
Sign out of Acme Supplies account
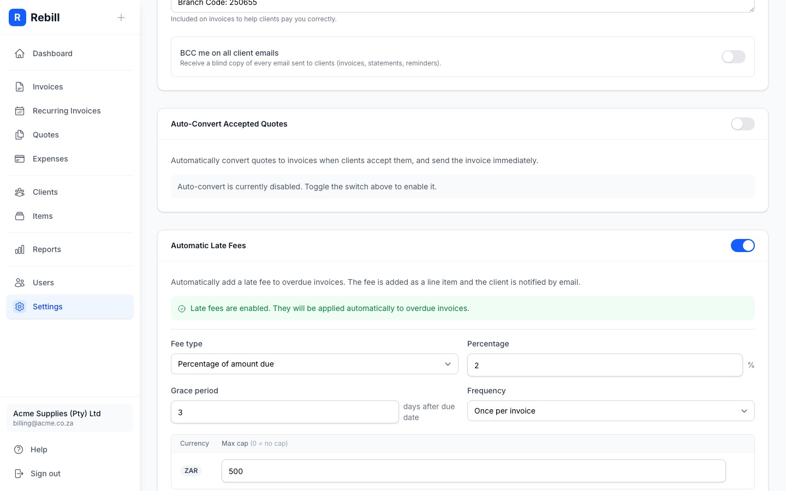45,474
